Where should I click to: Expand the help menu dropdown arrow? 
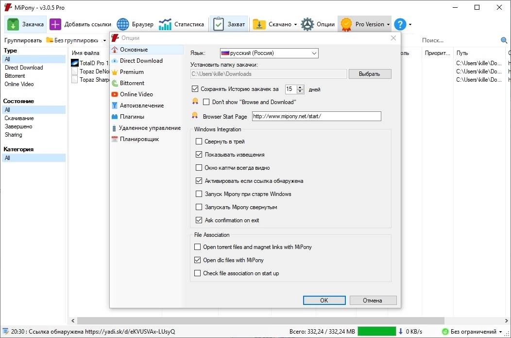[410, 24]
